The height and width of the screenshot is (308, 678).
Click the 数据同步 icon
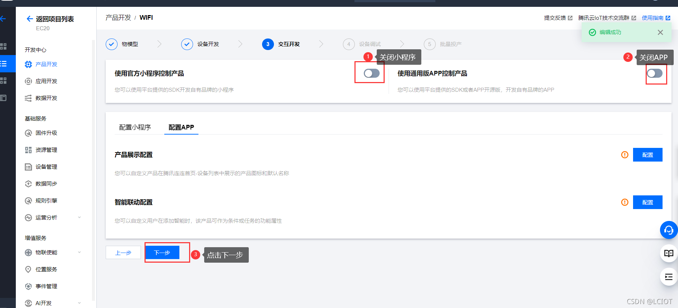point(28,184)
